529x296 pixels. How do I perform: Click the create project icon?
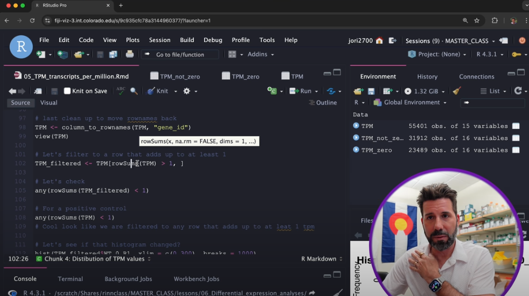(x=62, y=54)
